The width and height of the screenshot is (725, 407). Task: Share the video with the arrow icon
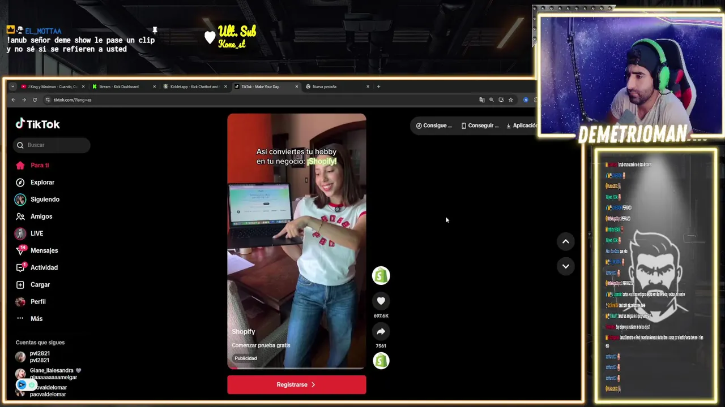tap(381, 331)
